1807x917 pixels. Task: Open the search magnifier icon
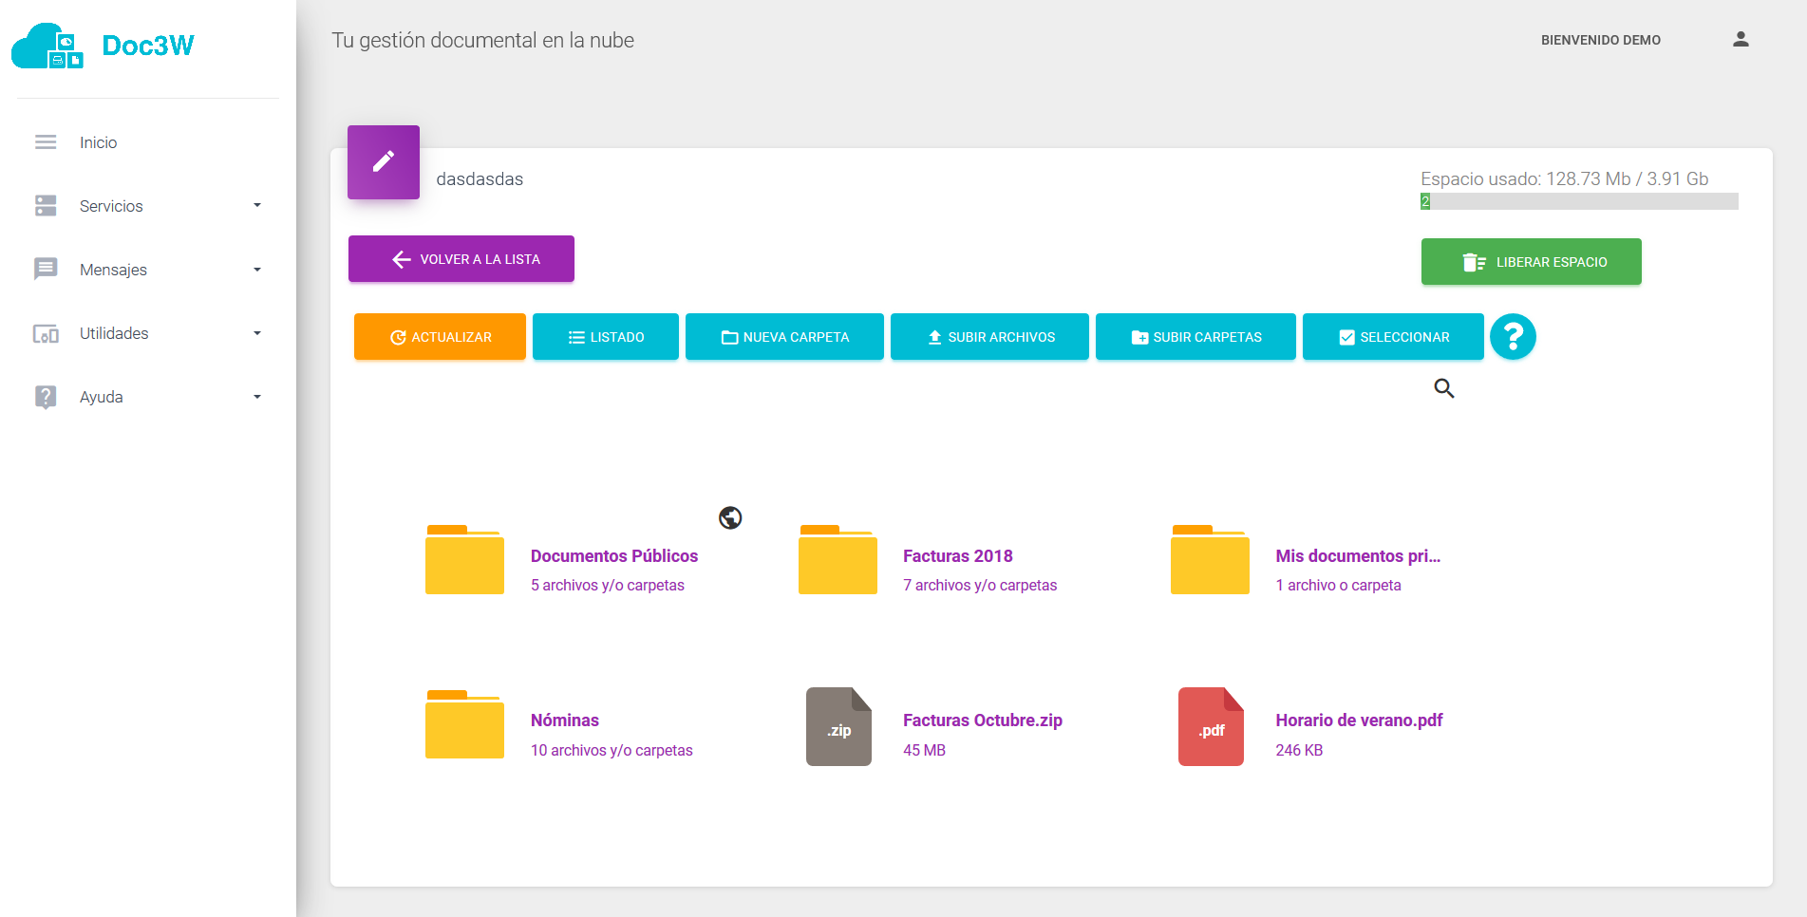click(x=1443, y=388)
